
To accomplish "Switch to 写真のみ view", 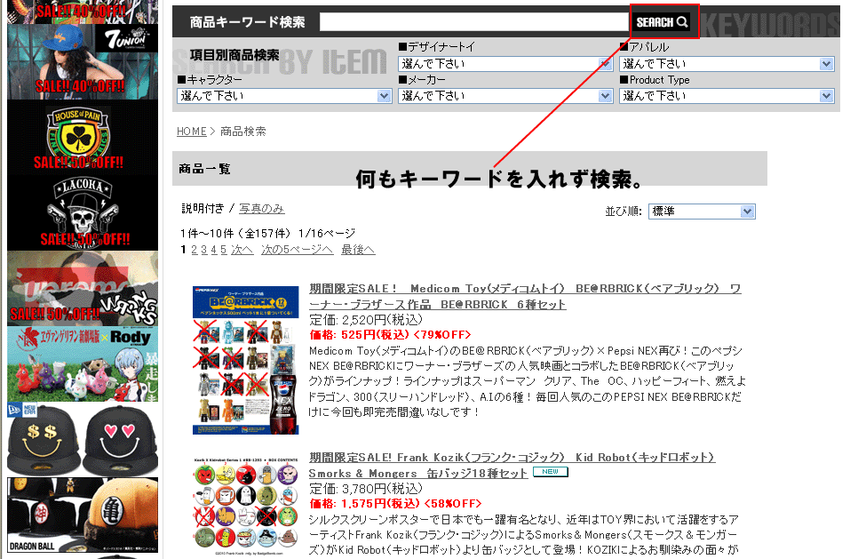I will [261, 209].
